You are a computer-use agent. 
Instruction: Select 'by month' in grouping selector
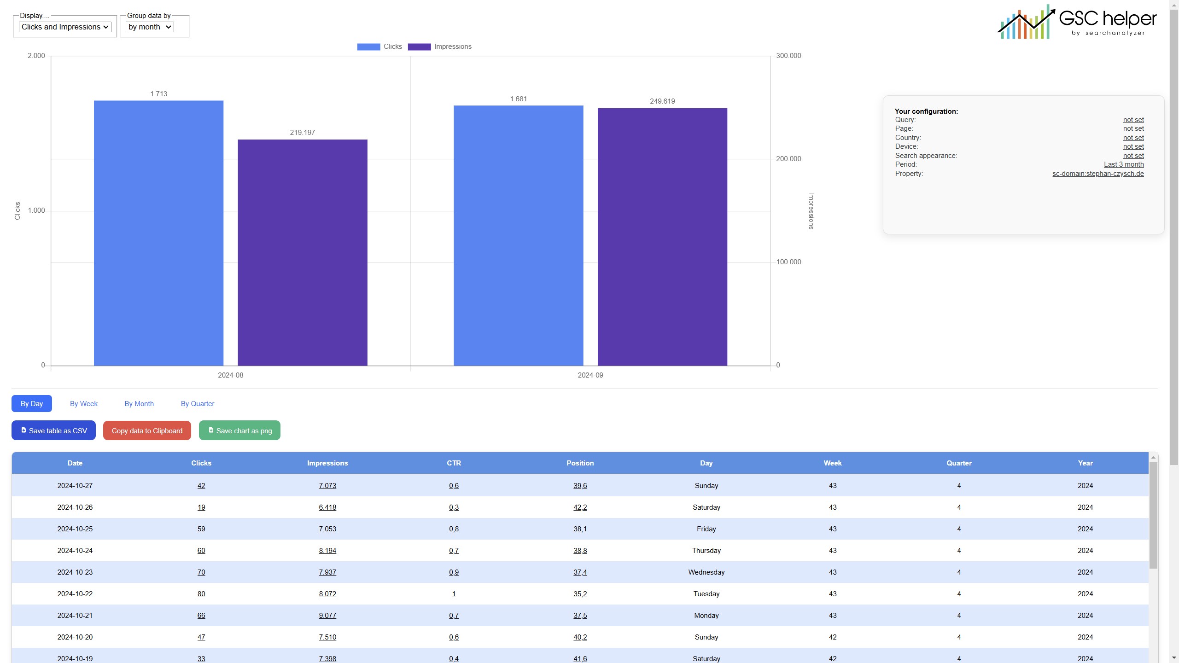(x=149, y=27)
